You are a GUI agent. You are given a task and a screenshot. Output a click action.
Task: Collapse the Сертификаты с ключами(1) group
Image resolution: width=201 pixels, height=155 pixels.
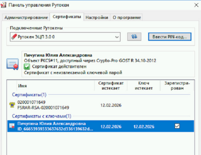pyautogui.click(x=41, y=116)
